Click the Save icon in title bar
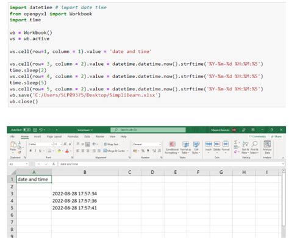Image resolution: width=289 pixels, height=238 pixels. click(35, 130)
